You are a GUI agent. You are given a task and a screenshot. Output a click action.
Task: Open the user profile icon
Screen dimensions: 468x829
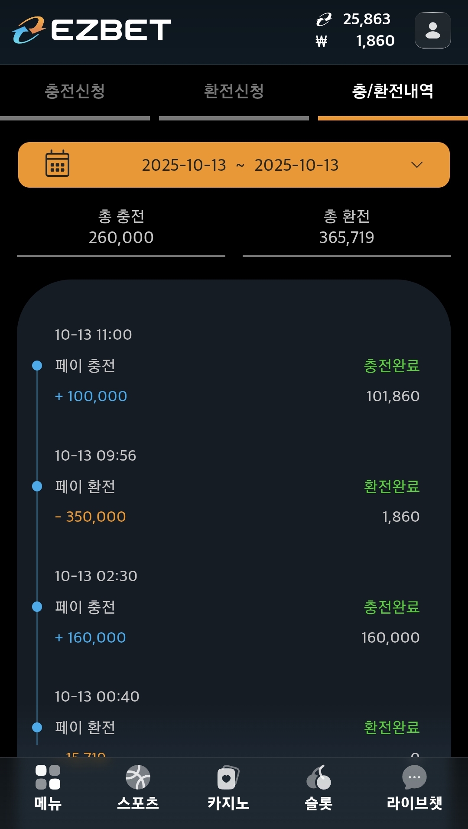pos(432,30)
